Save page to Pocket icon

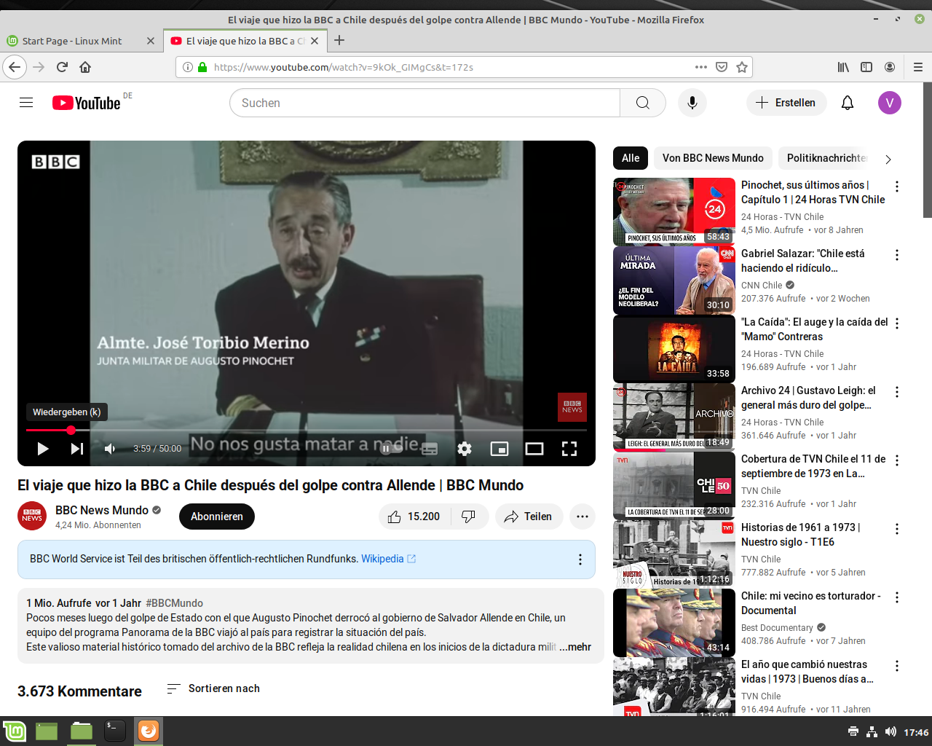click(722, 67)
